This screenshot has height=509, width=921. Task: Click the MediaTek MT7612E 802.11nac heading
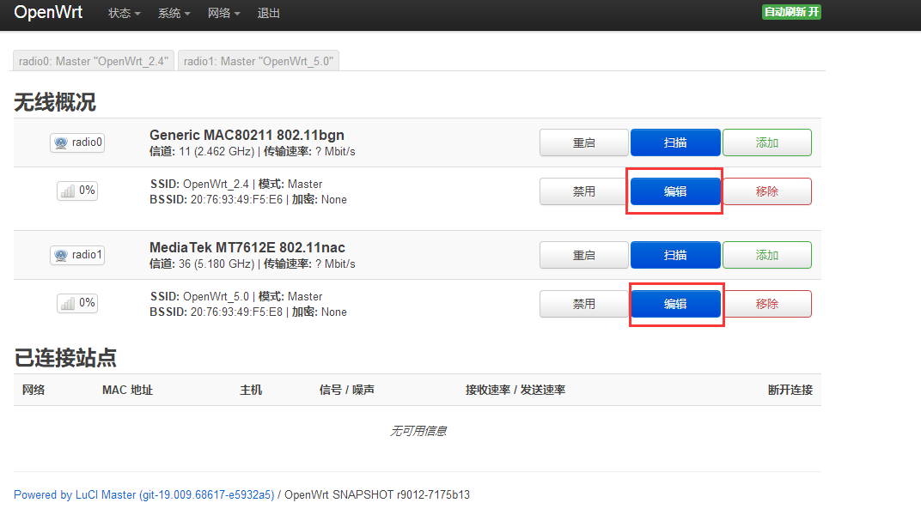pyautogui.click(x=247, y=248)
